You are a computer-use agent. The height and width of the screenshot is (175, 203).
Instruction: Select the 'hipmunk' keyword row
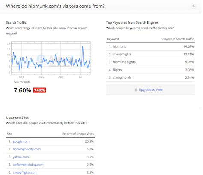click(x=151, y=46)
